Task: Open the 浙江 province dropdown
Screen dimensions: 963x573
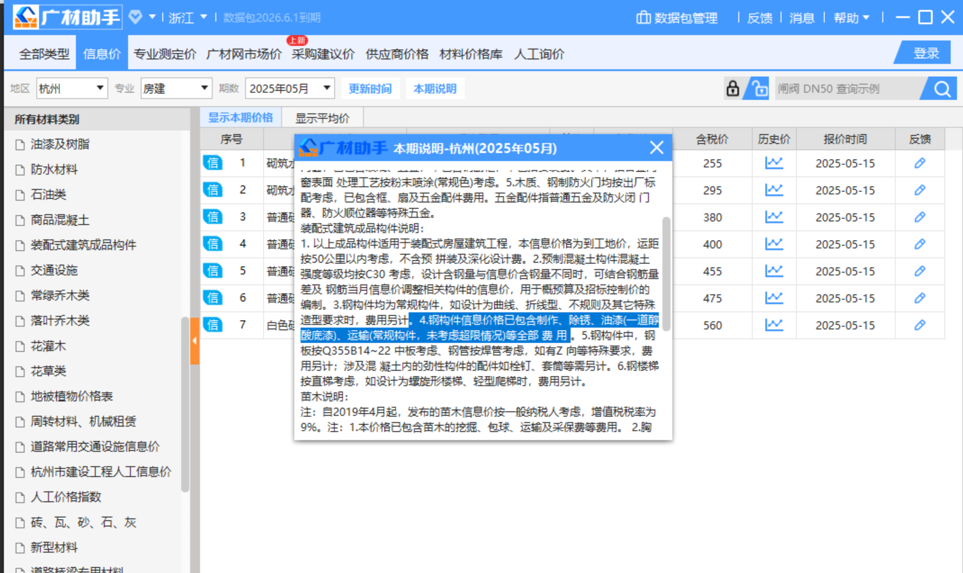Action: pos(187,17)
